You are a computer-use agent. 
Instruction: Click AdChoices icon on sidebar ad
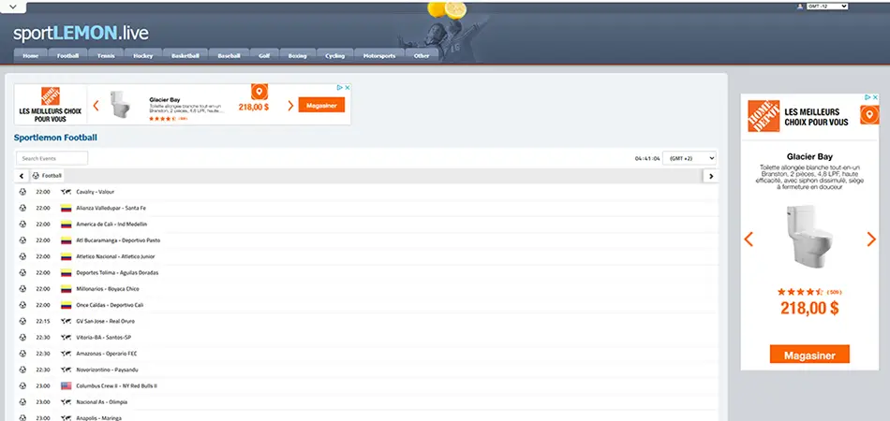coord(868,97)
